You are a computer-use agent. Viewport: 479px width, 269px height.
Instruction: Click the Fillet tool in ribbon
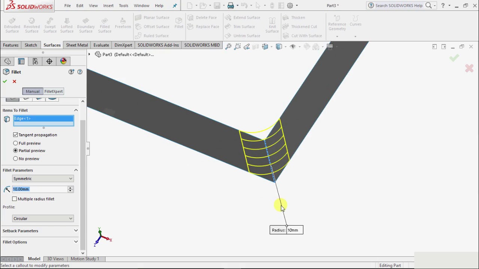[179, 23]
